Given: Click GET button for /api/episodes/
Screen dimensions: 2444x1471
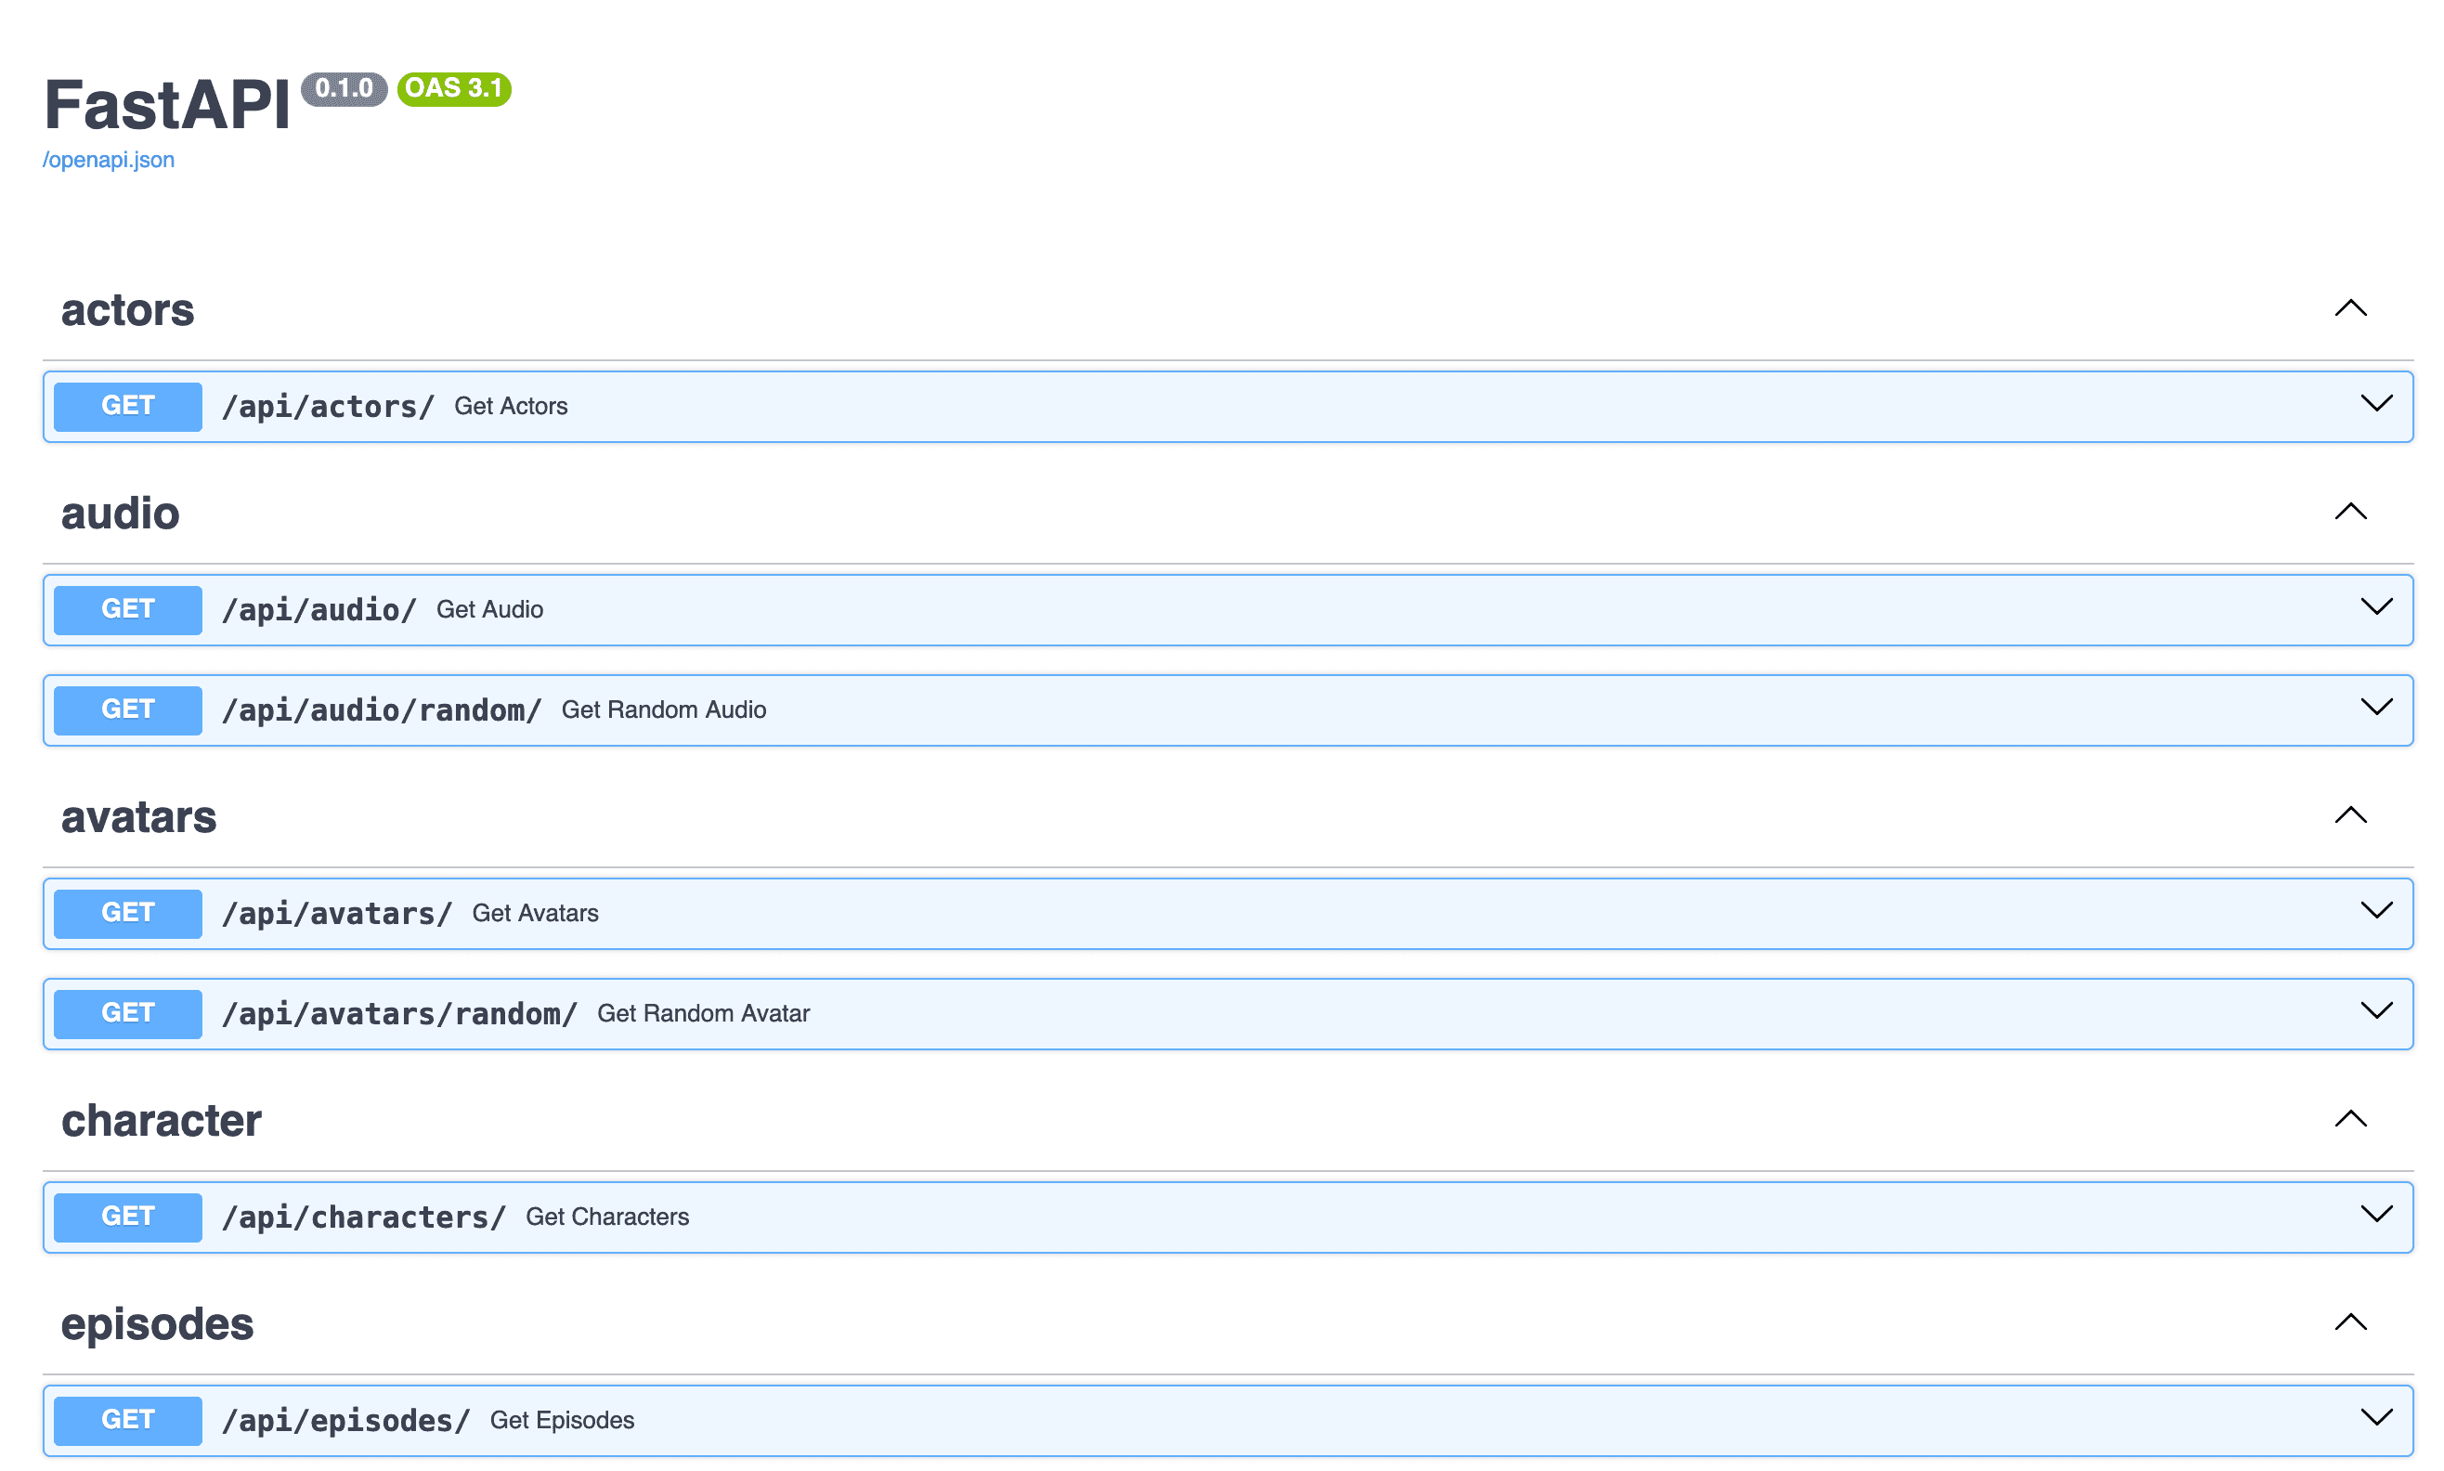Looking at the screenshot, I should click(x=128, y=1421).
